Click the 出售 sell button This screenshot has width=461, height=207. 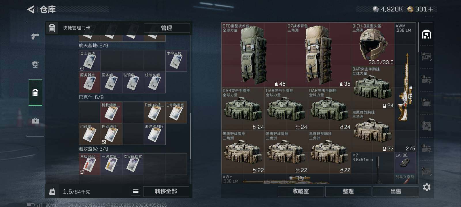click(x=396, y=191)
